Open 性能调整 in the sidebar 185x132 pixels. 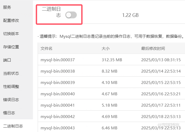(x=11, y=87)
